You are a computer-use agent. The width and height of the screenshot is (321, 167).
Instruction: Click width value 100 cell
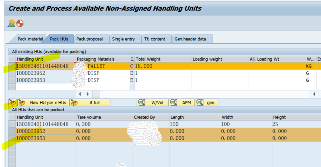(x=246, y=124)
